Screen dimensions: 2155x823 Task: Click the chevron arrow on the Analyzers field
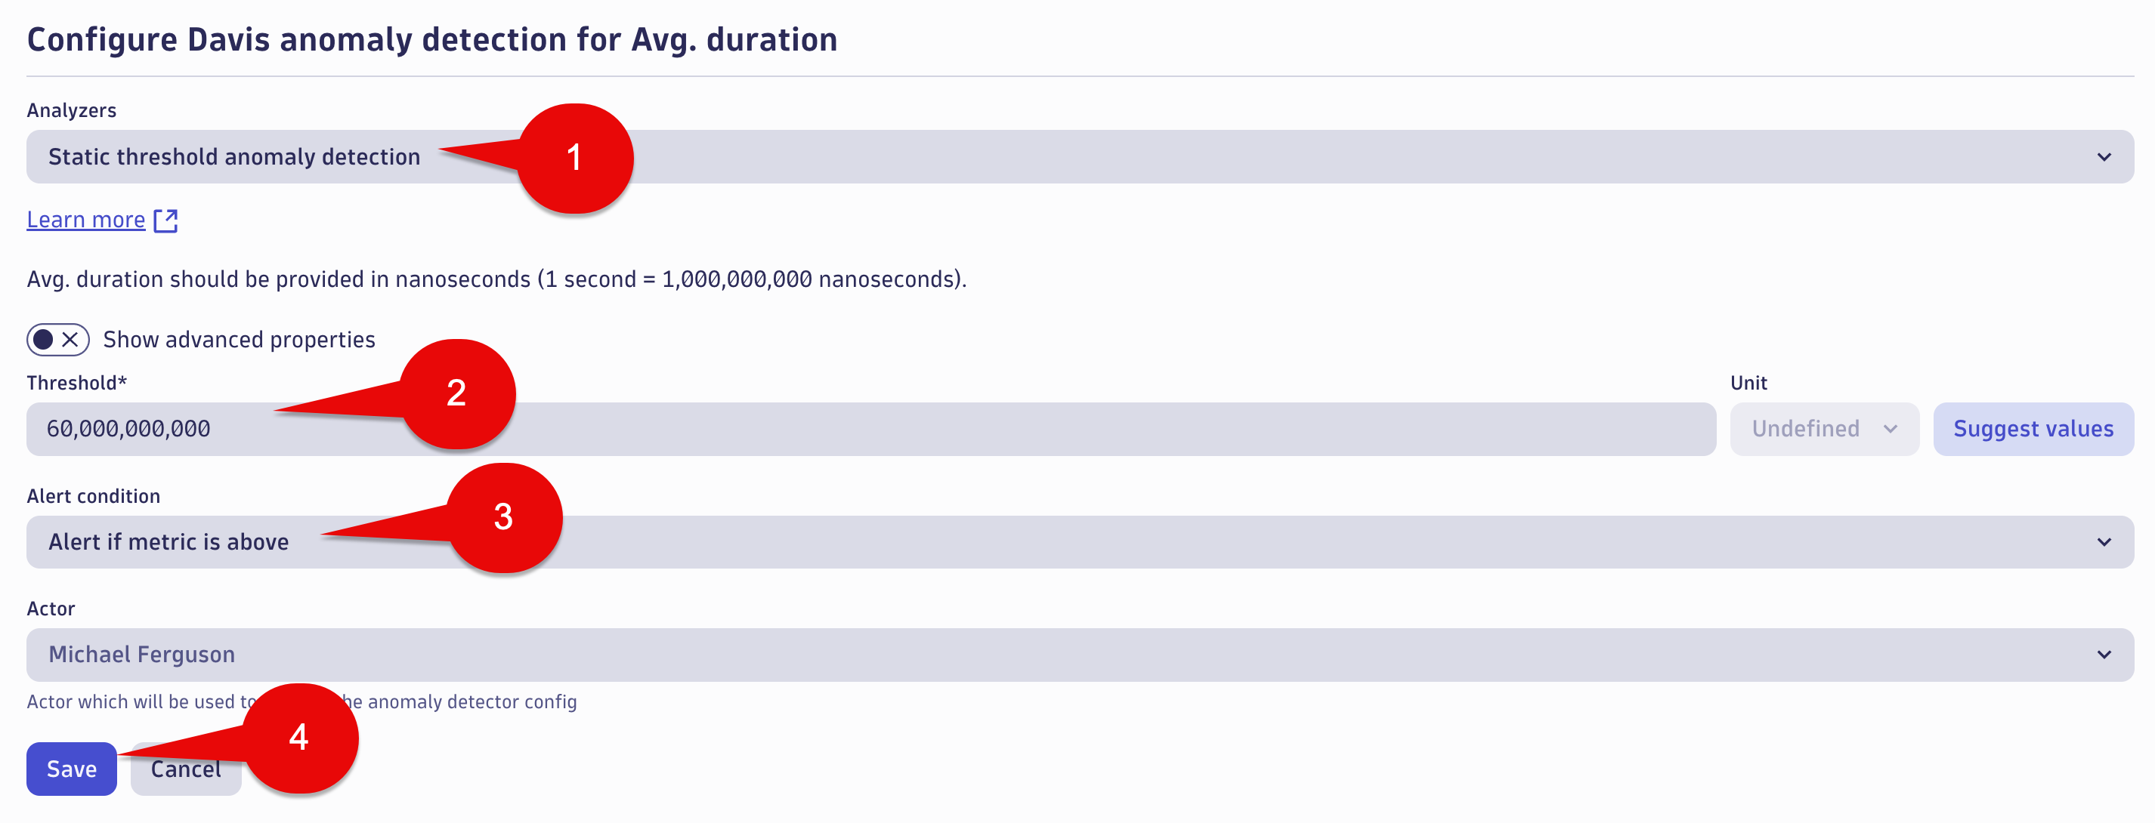point(2103,157)
